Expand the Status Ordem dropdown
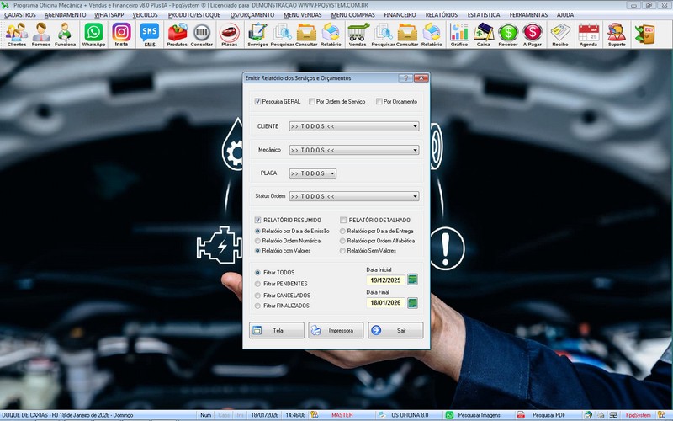Image resolution: width=673 pixels, height=421 pixels. [x=416, y=197]
